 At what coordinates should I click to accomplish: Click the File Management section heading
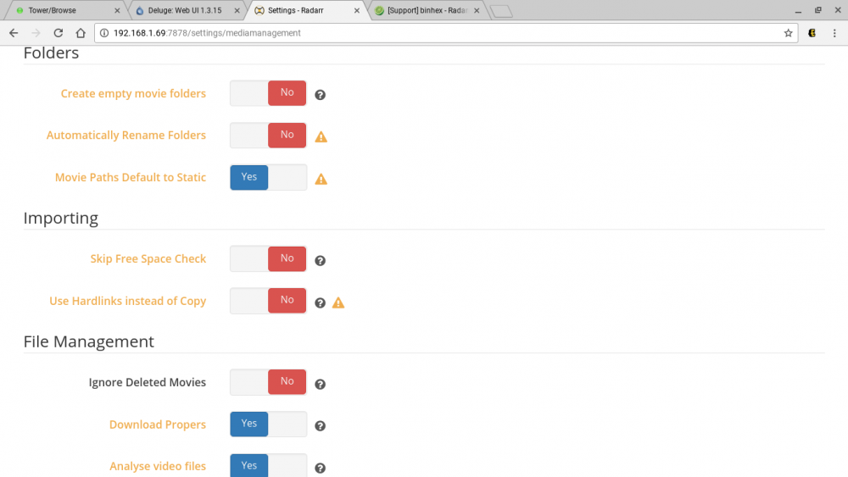click(89, 341)
